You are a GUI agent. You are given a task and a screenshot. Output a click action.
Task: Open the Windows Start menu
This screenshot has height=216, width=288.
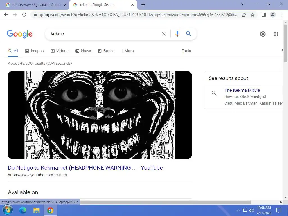pyautogui.click(x=8, y=210)
